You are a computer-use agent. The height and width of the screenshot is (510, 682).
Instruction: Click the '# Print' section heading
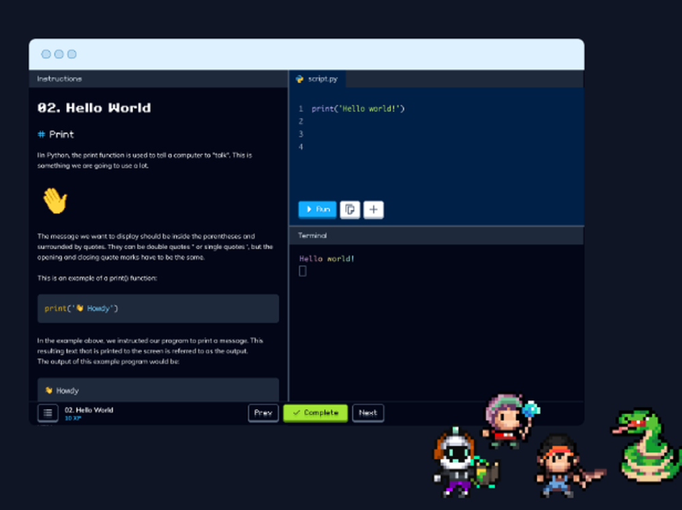pos(56,134)
